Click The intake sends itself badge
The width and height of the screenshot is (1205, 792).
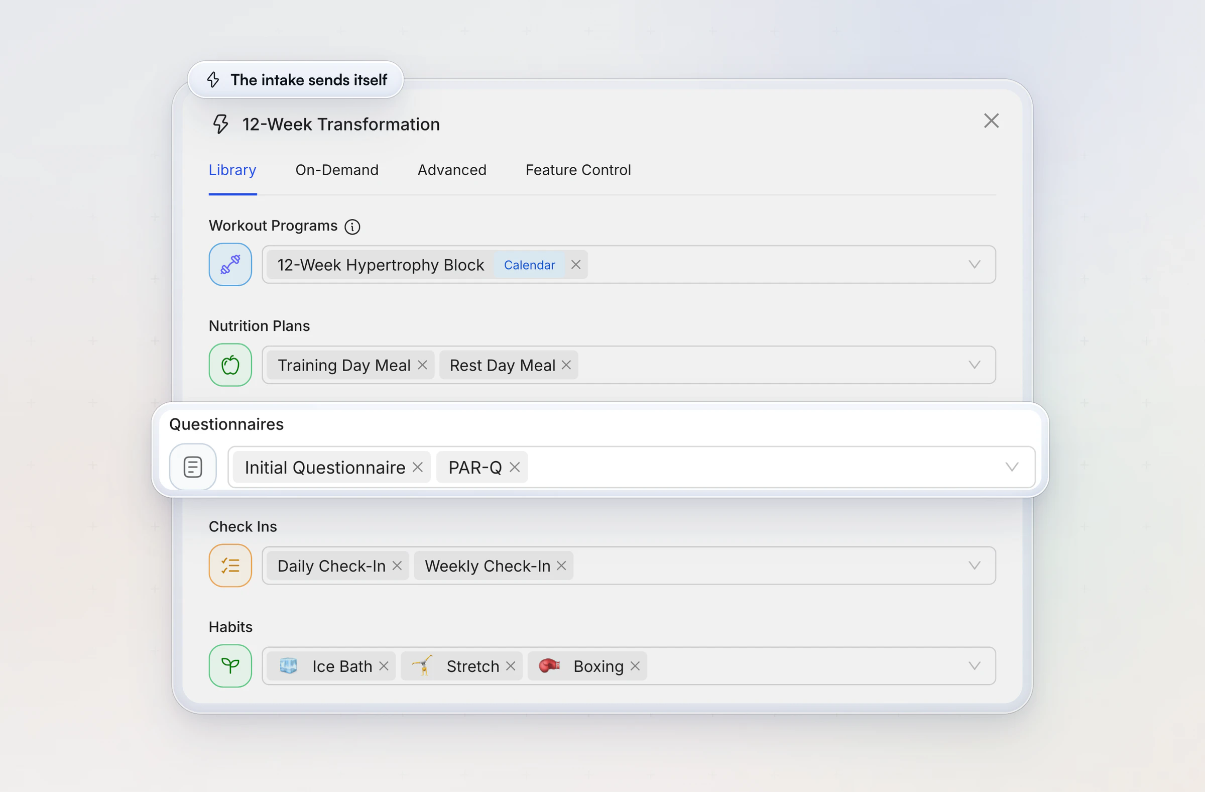(296, 79)
